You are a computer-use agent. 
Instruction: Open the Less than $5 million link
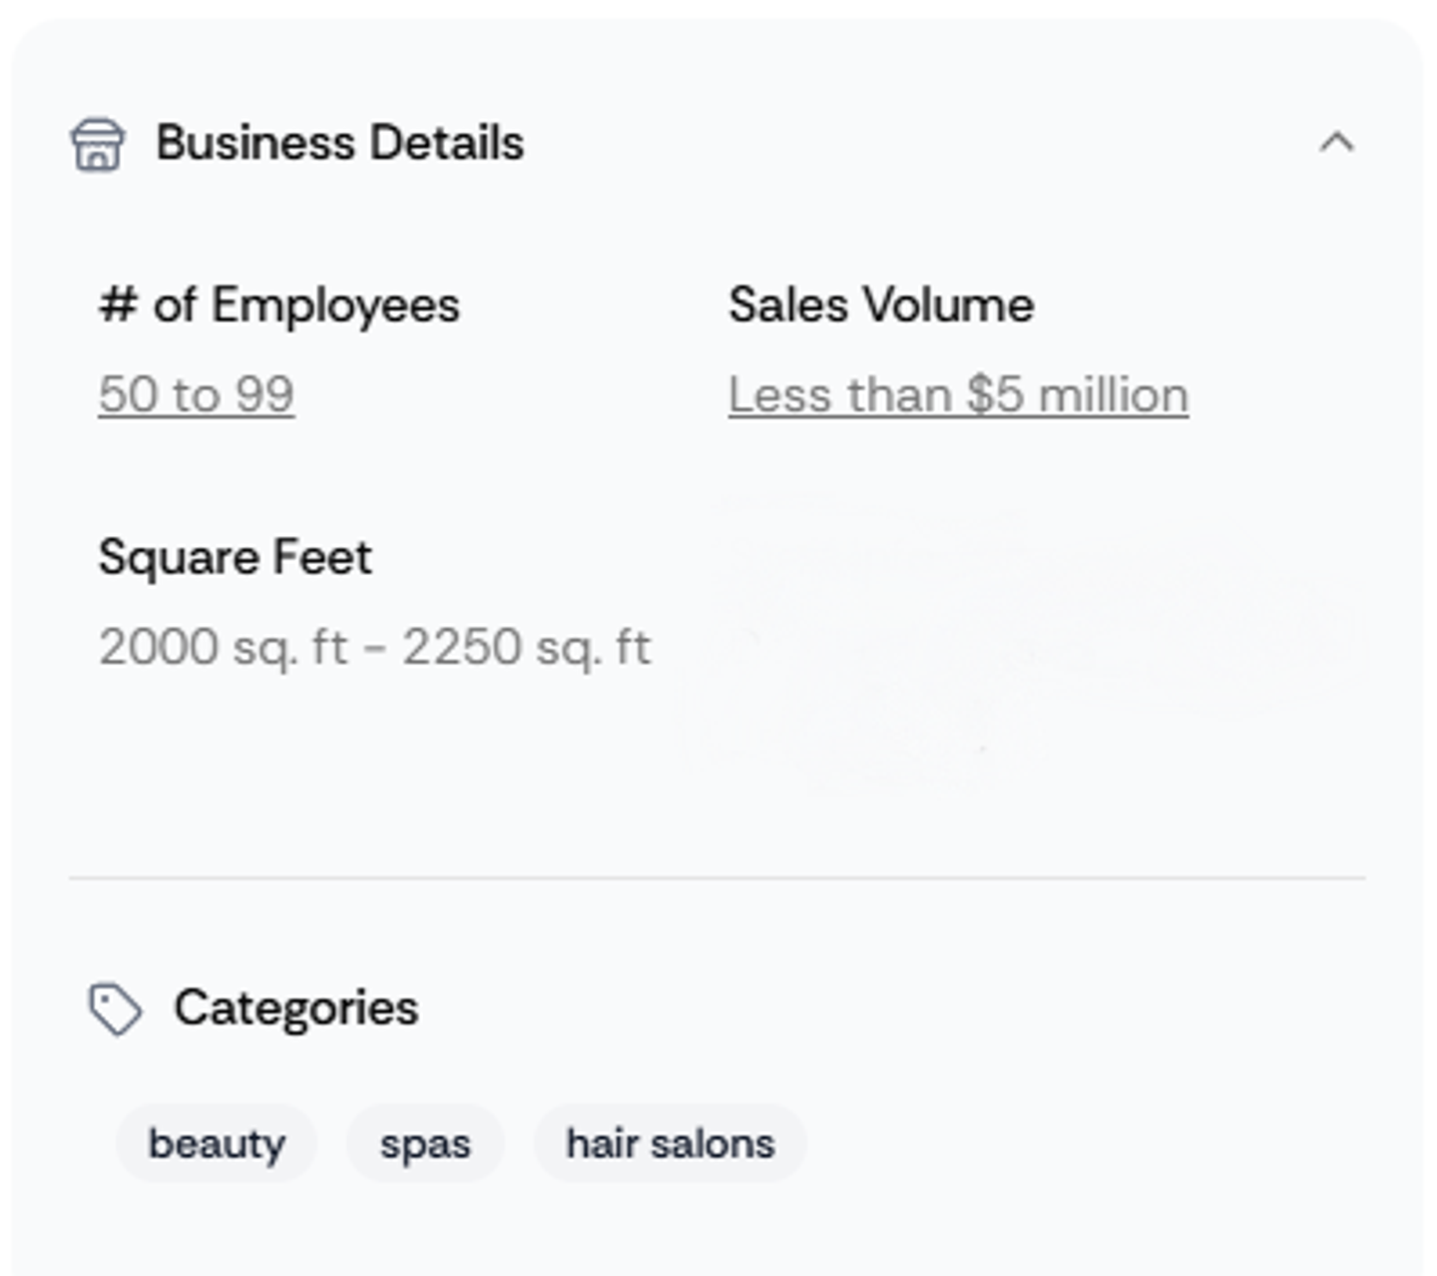(958, 394)
